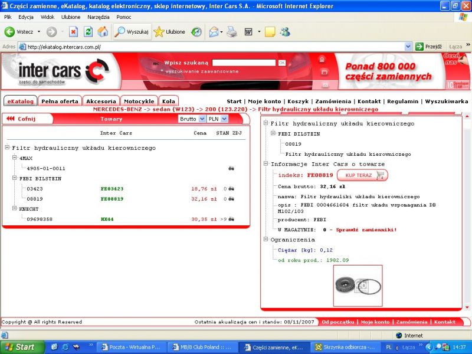Screen dimensions: 472x354
Task: Open Wyszukiwarka link in top navigation
Action: pyautogui.click(x=447, y=101)
